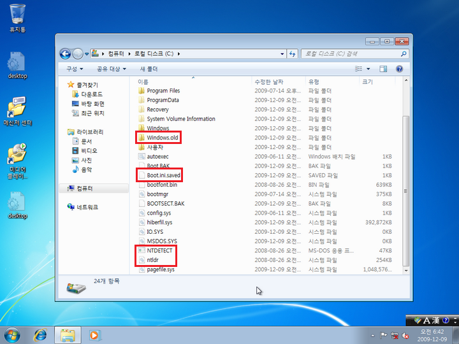Image resolution: width=459 pixels, height=344 pixels.
Task: Select the bootfont.bin file
Action: coord(158,185)
